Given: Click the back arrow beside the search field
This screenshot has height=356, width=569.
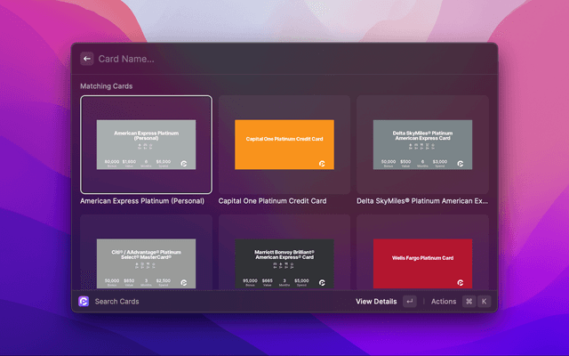Looking at the screenshot, I should coord(87,59).
